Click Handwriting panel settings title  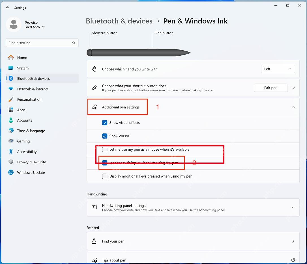click(x=124, y=205)
